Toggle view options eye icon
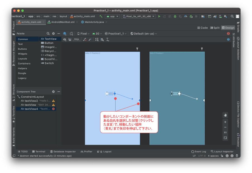The height and width of the screenshot is (173, 252). (x=65, y=39)
